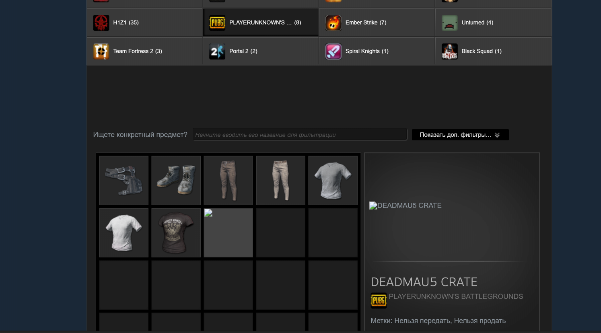This screenshot has width=601, height=333.
Task: Click the Ember Strike game icon
Action: pos(333,23)
